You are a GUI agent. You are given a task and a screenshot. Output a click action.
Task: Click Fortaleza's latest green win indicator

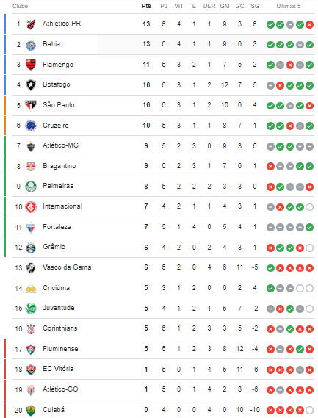[x=309, y=228]
